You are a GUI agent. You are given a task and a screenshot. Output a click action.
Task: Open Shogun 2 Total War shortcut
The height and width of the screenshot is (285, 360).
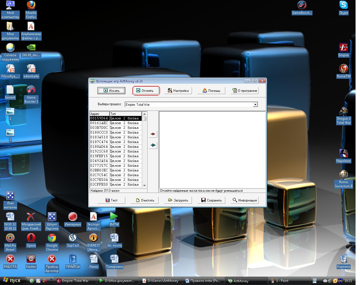(344, 116)
